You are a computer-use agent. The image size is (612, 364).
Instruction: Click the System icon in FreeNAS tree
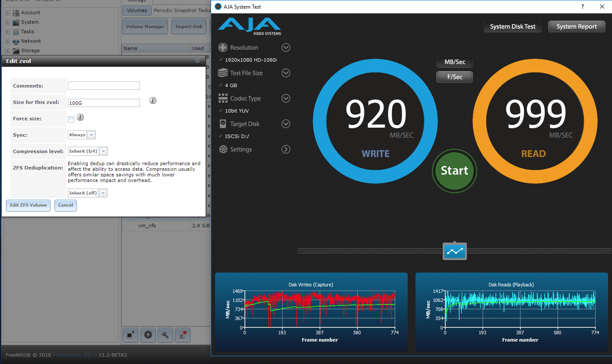[x=16, y=22]
